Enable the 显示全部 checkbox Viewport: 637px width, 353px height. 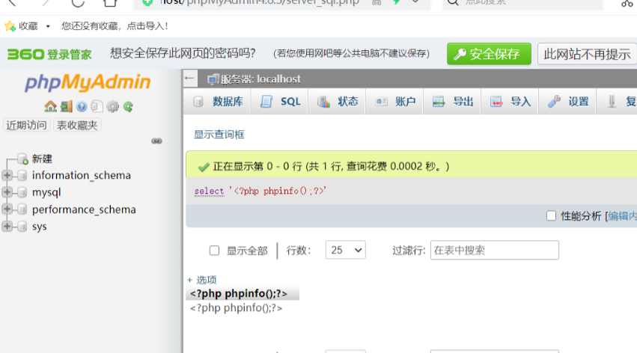(x=214, y=251)
